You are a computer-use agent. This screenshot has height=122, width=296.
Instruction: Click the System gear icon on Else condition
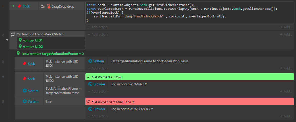point(25,101)
